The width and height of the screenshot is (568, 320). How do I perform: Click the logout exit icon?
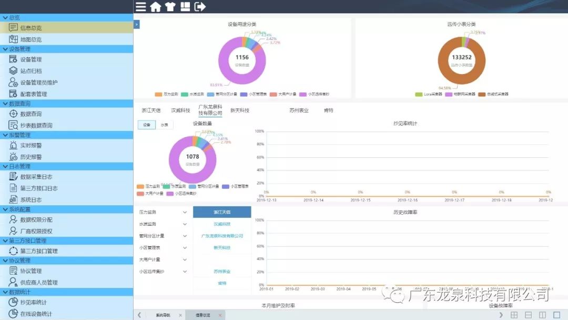click(200, 6)
